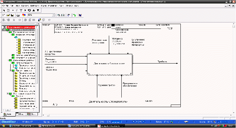
Task: Choose the Activity Box drawing tool
Action: tap(8, 10)
